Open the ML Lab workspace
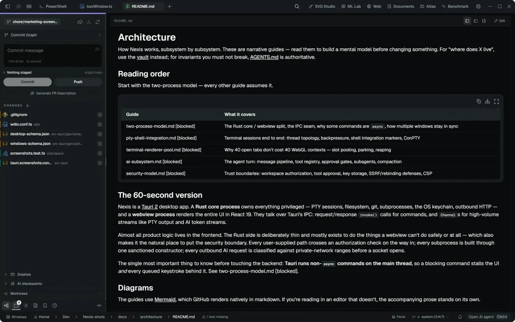 [351, 6]
